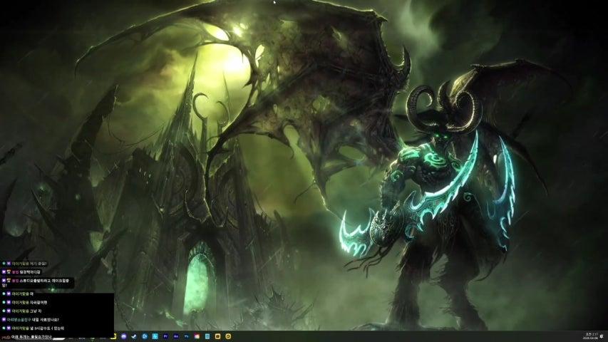
Task: Select the topmost chat message from 아이거맞음
Action: click(x=29, y=263)
